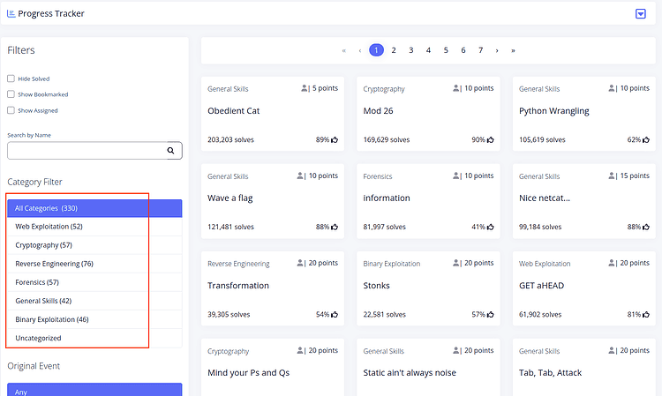Screen dimensions: 662x396
Task: Click the thumbs-up icon on Stonks
Action: (490, 314)
